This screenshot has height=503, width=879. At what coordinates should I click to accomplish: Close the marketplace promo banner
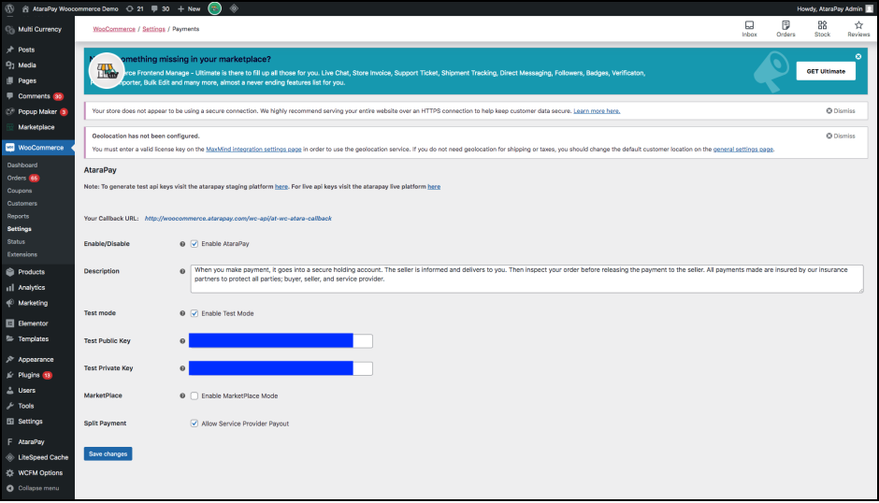[858, 57]
